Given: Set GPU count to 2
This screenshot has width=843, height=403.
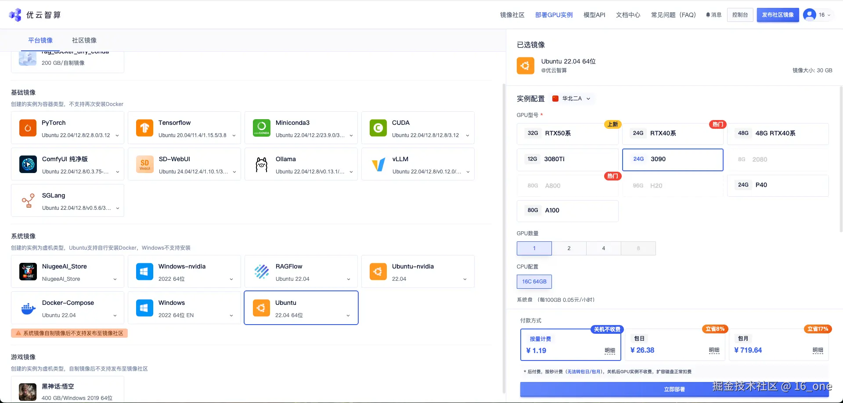Looking at the screenshot, I should coord(569,248).
